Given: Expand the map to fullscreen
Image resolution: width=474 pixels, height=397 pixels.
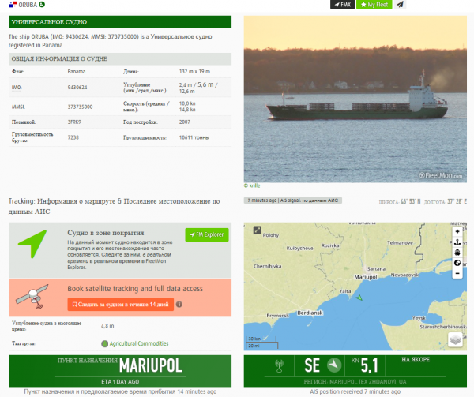Looking at the screenshot, I should [257, 230].
